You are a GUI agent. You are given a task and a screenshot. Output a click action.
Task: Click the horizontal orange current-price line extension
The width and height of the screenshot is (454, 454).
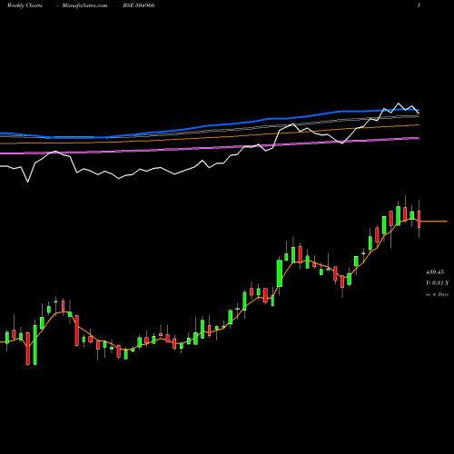(434, 222)
